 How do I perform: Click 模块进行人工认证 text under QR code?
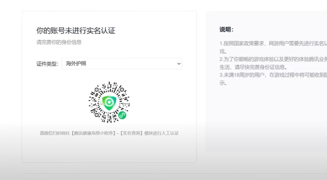click(161, 133)
